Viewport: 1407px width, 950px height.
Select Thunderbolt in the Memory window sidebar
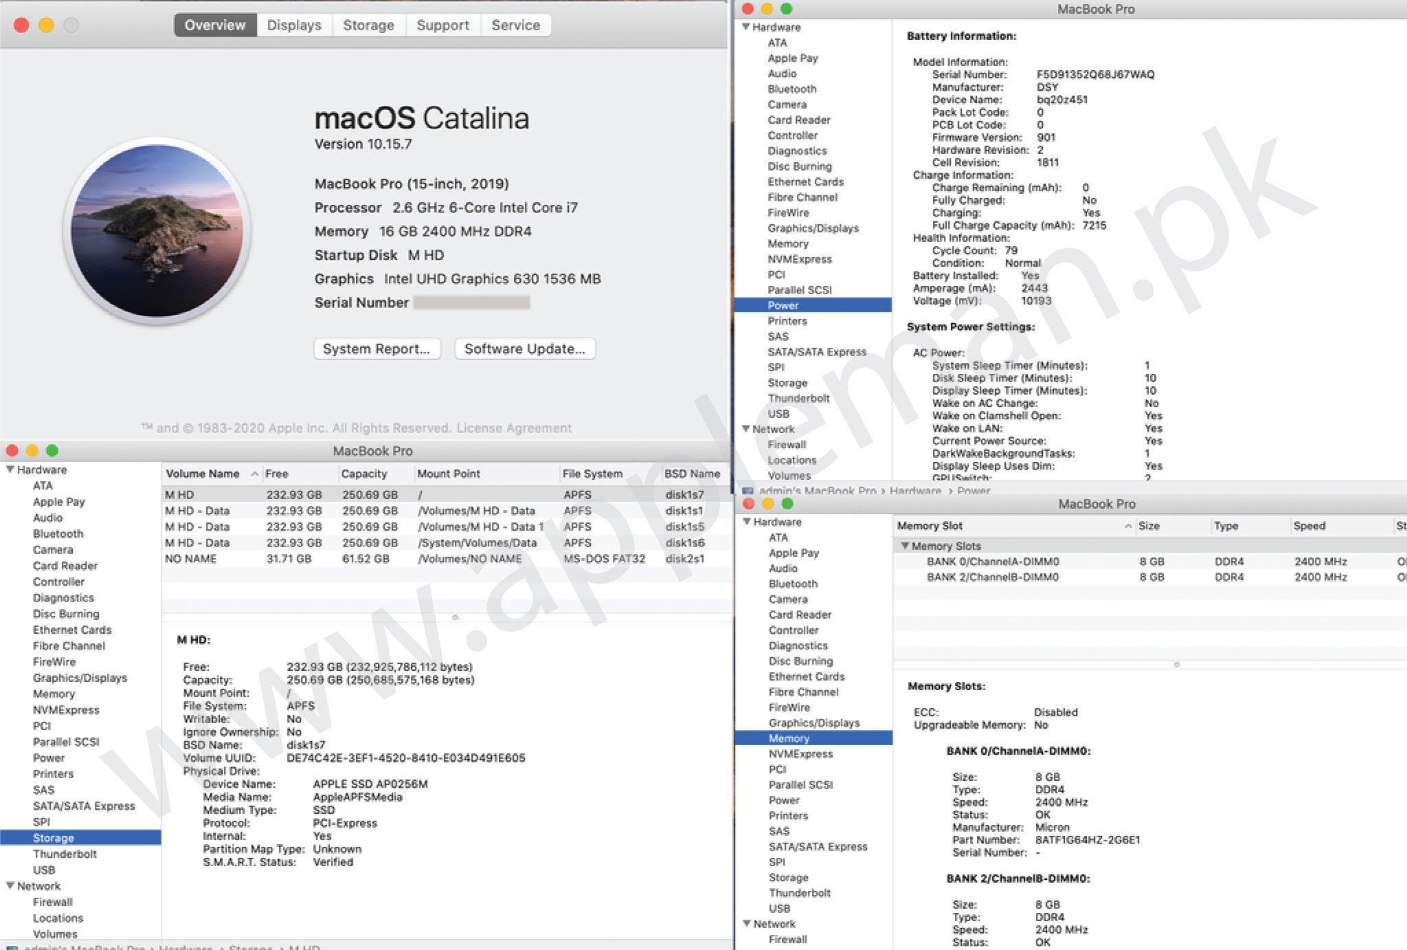[x=800, y=892]
